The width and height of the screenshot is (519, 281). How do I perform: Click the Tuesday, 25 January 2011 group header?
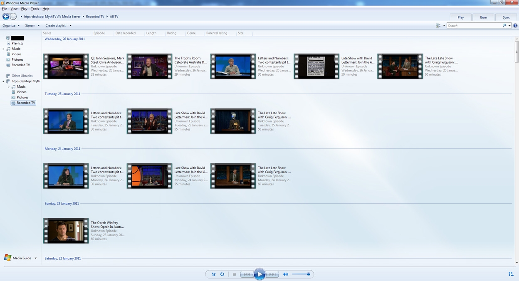62,94
